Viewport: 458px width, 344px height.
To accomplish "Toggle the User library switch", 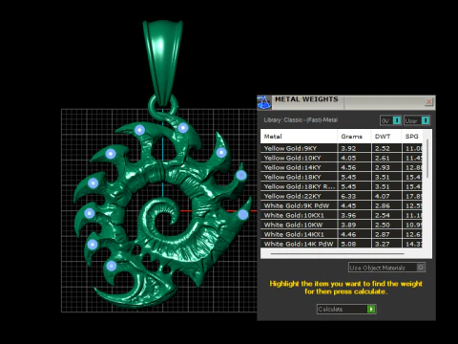I will click(417, 120).
